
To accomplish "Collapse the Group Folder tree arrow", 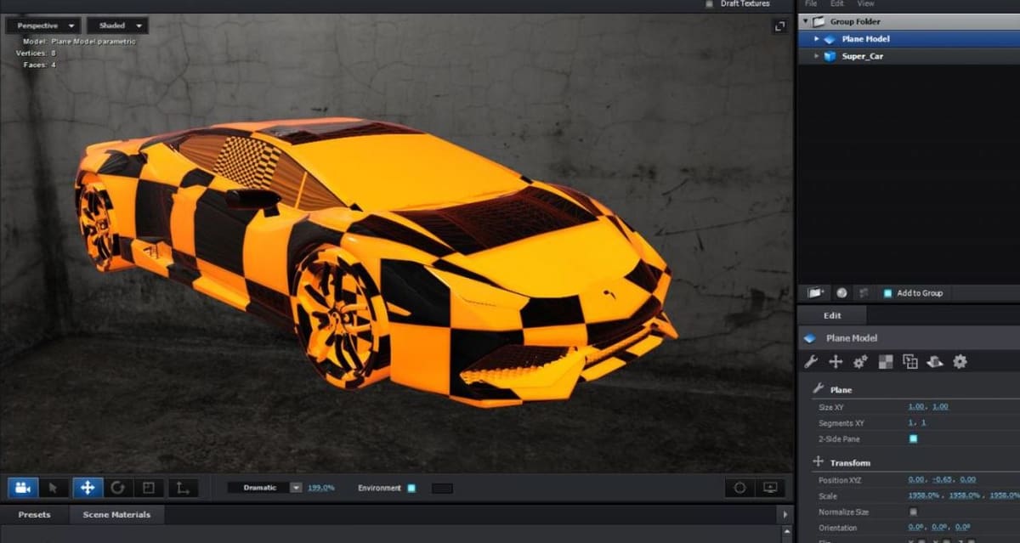I will (x=806, y=21).
